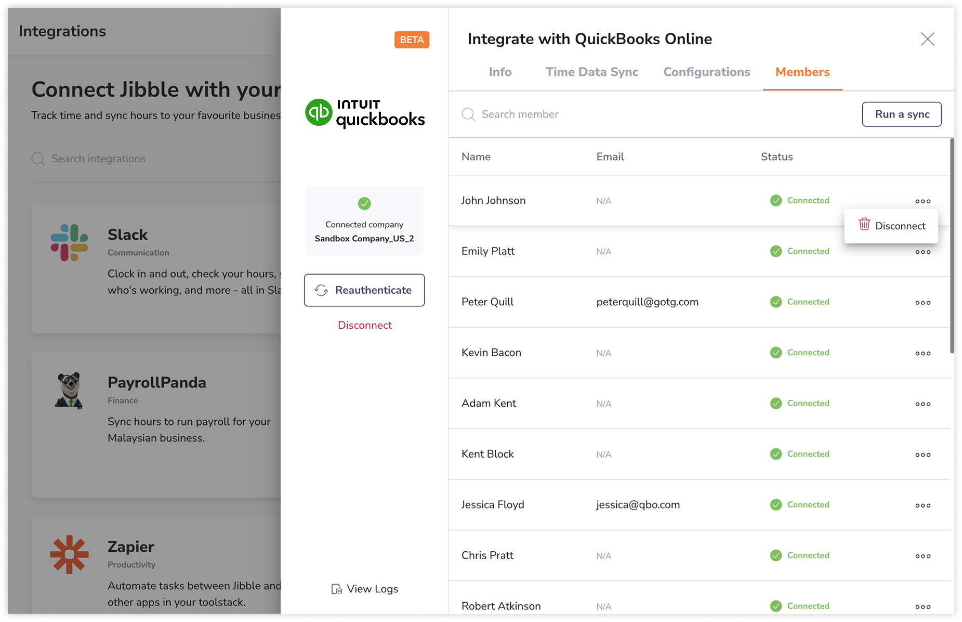Click the Reauthenticate button
Viewport: 962px width, 622px height.
(x=364, y=290)
